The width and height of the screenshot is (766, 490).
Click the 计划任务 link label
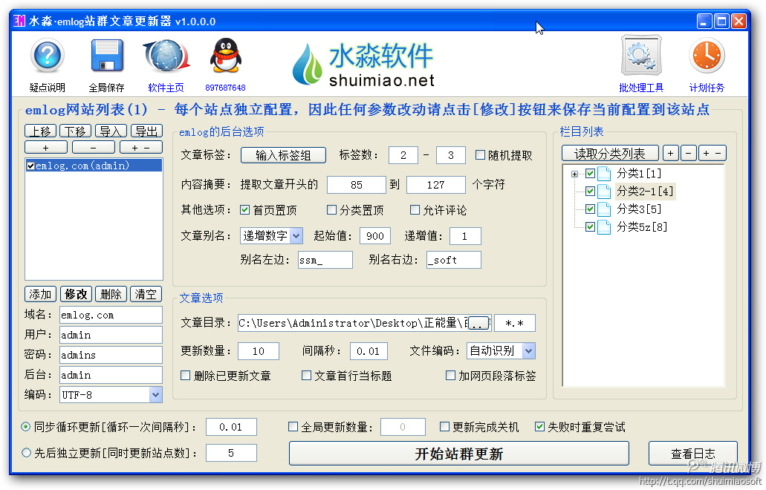tap(707, 88)
